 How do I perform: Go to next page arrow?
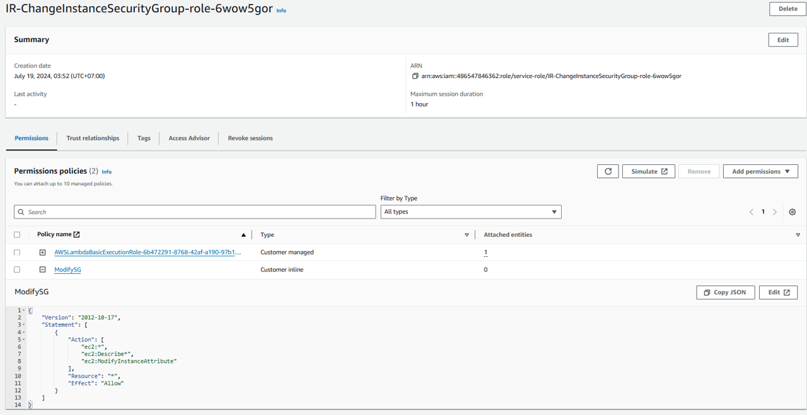point(775,212)
